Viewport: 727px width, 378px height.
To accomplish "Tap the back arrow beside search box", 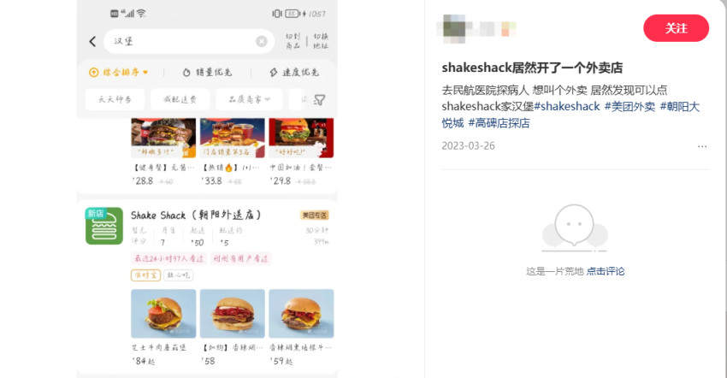I will pyautogui.click(x=92, y=42).
